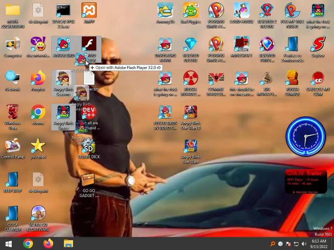Open the taskbar clock showing 6:13 AM

click(x=319, y=244)
